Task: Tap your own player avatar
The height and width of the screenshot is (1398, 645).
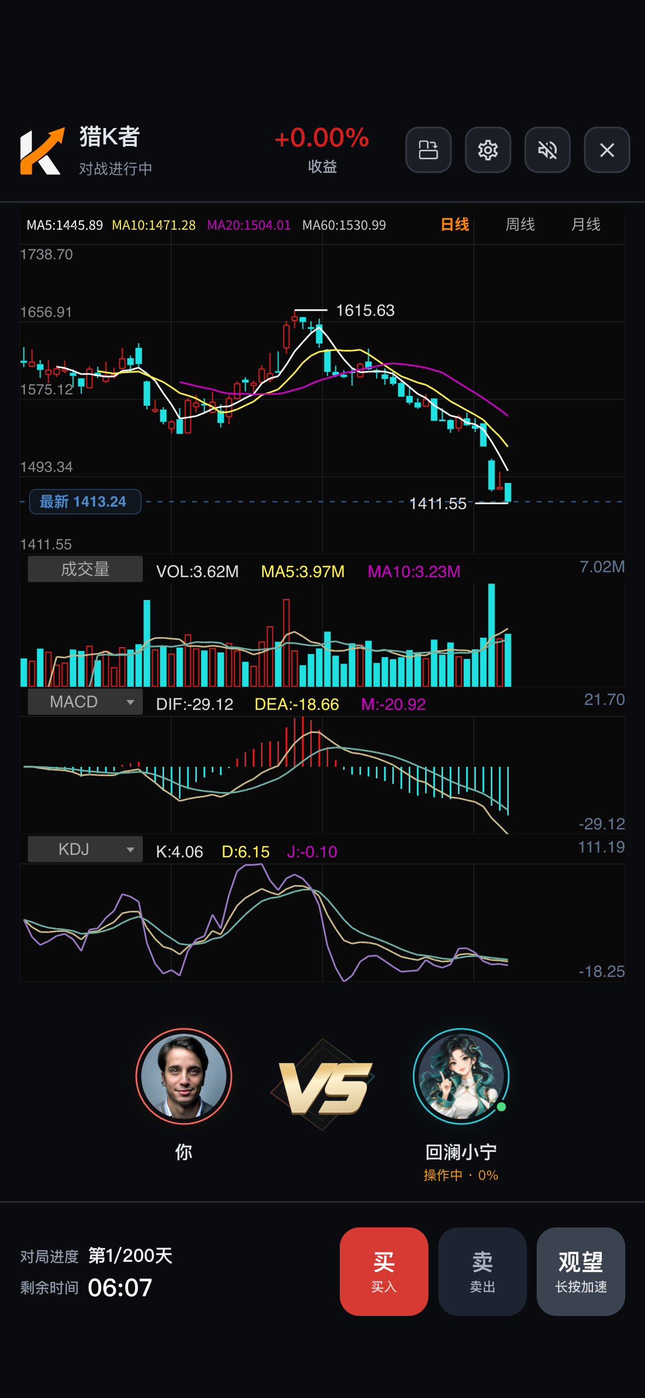Action: click(184, 1076)
